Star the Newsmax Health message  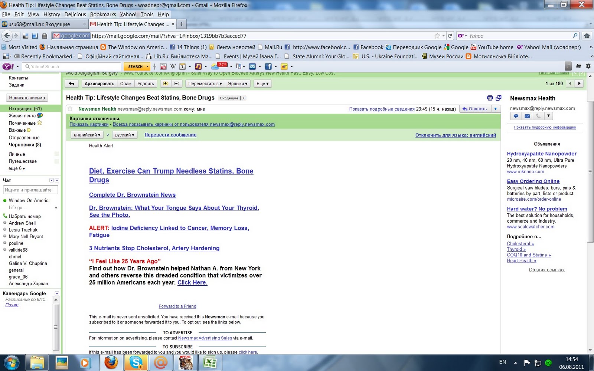(71, 109)
